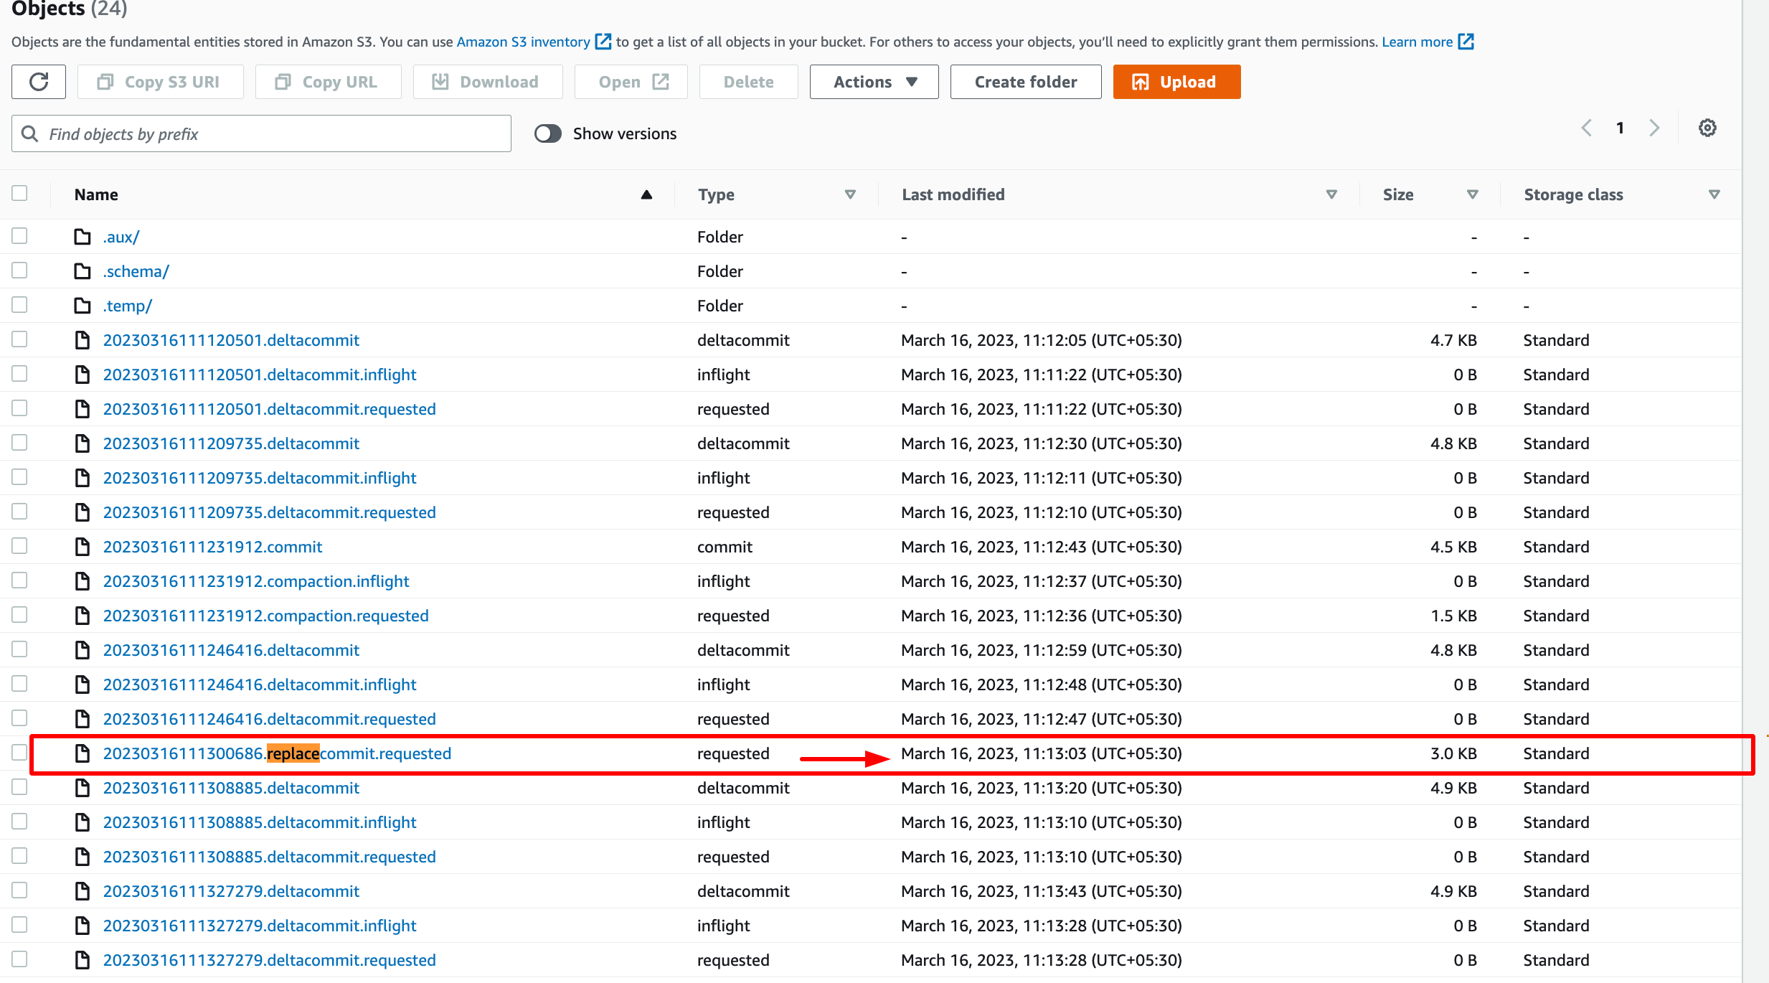Tick the checkbox next to .schema/ folder
Viewport: 1769px width, 983px height.
[x=20, y=271]
